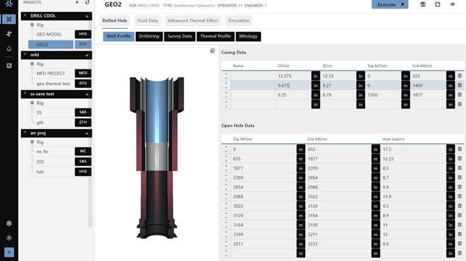Collapse the DRILL COOL project tree
The image size is (466, 261).
[25, 15]
